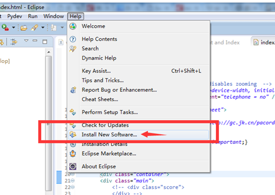Click the Check for Updates icon
275x195 pixels.
[x=73, y=126]
